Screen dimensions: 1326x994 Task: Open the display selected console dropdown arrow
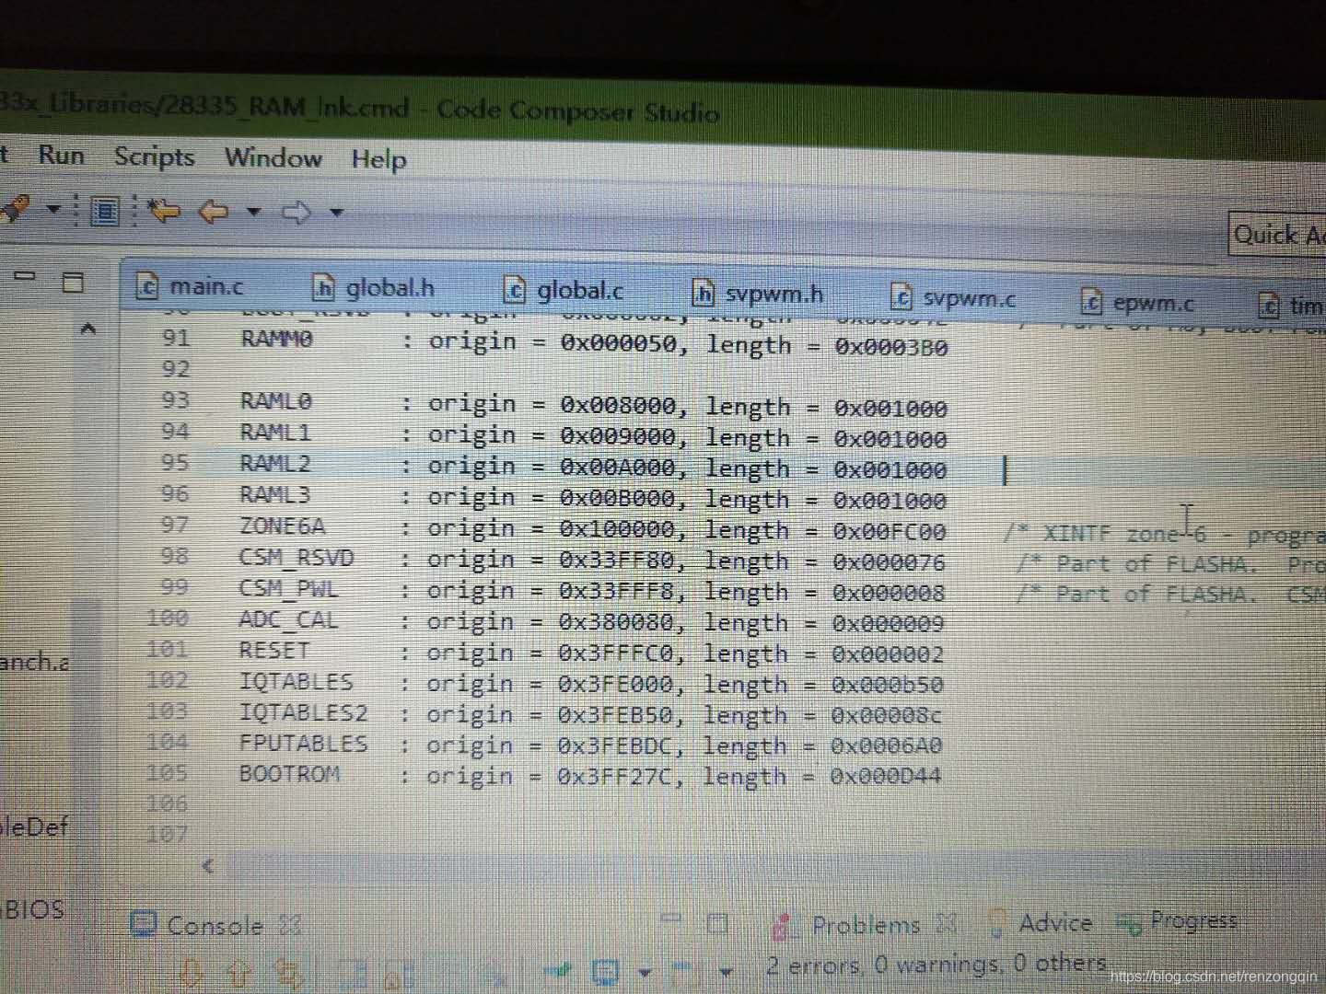pos(645,973)
